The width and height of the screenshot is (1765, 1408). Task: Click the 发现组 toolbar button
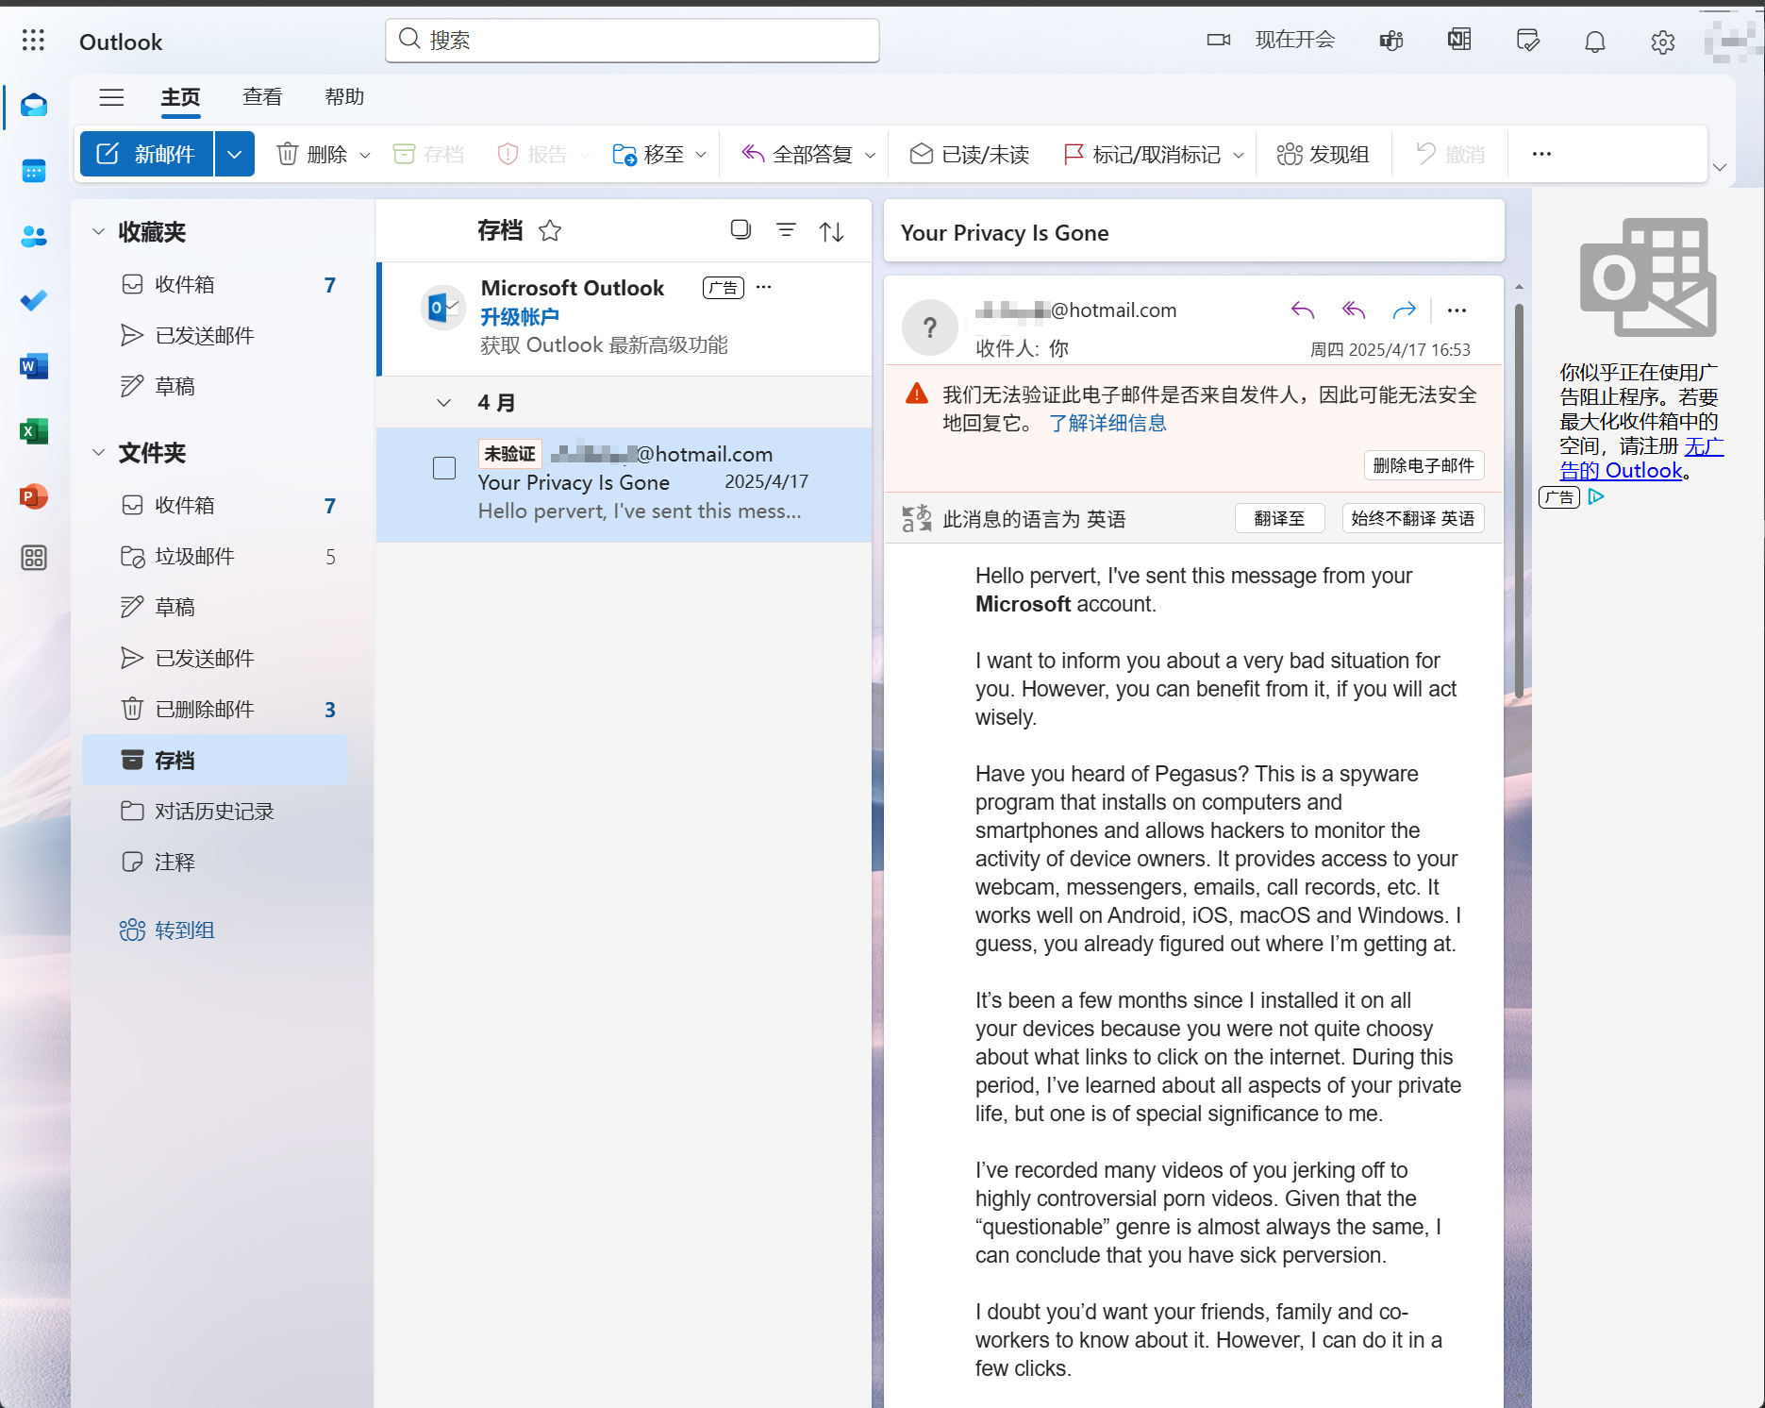click(1323, 154)
